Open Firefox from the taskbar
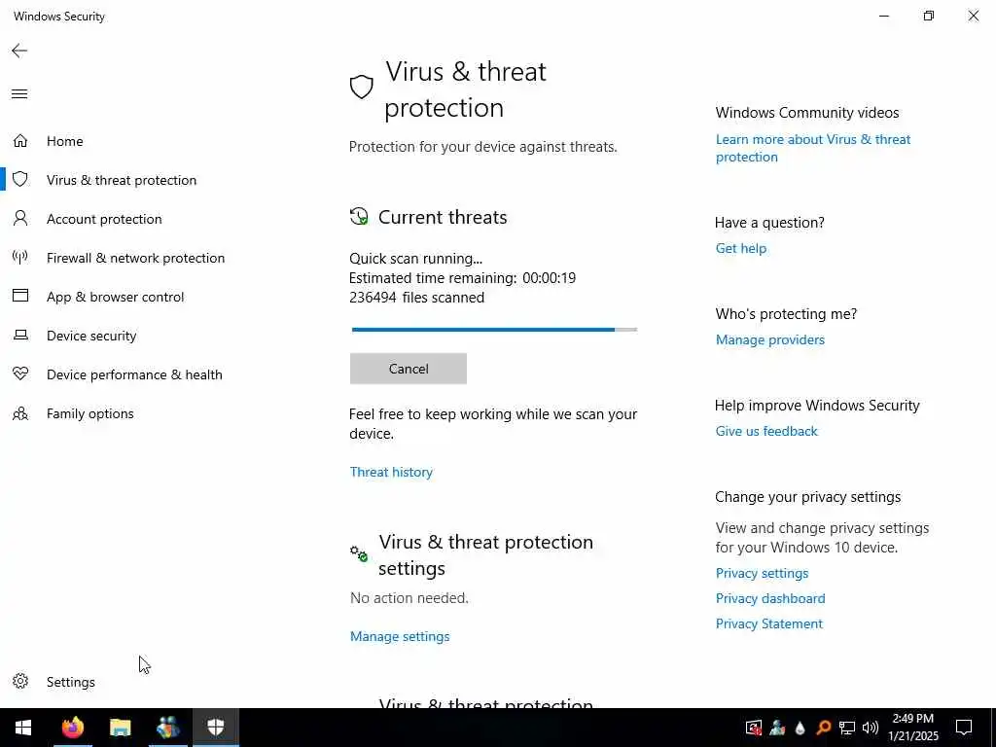The width and height of the screenshot is (996, 747). point(73,728)
